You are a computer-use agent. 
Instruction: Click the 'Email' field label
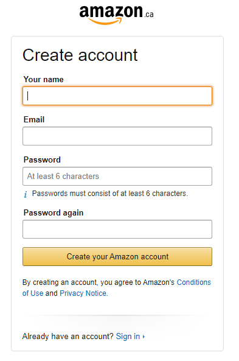coord(34,120)
